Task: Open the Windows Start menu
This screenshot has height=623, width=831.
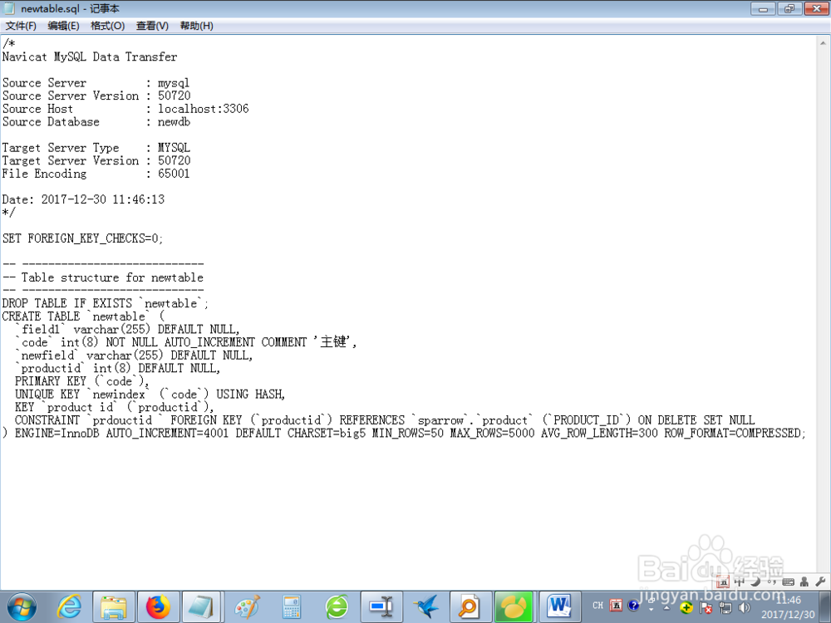Action: 22,607
